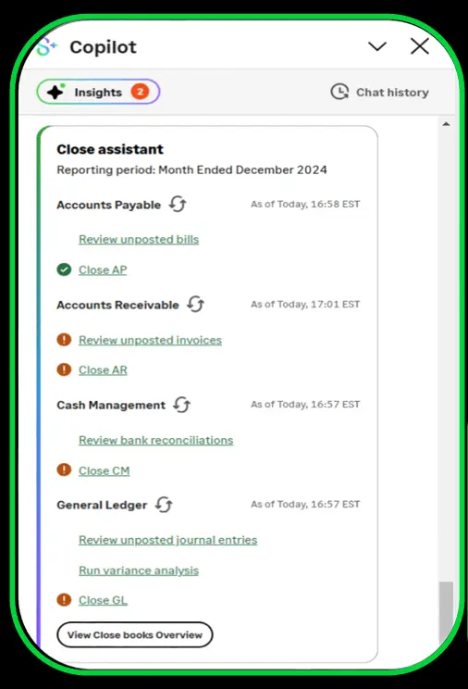
Task: Refresh the Accounts Payable section
Action: tap(178, 204)
